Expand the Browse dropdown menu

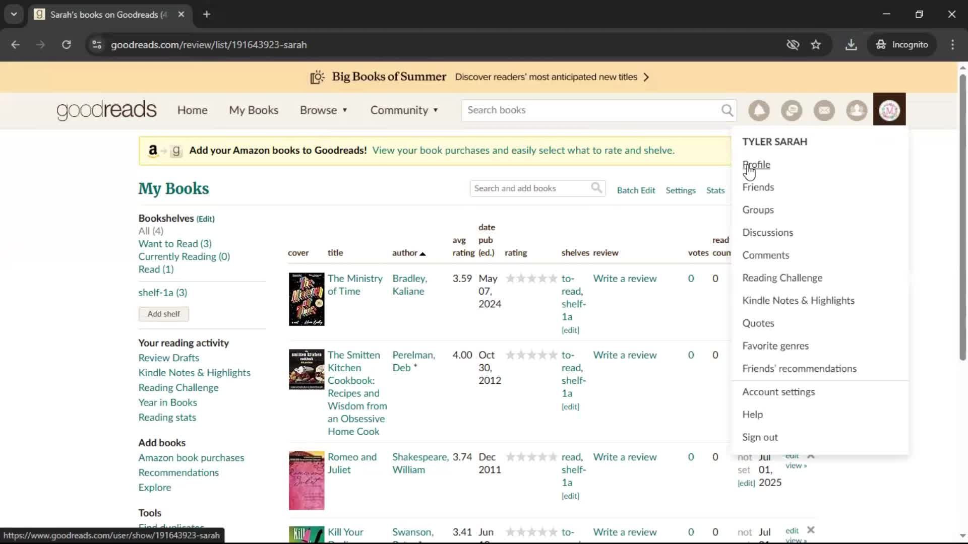(x=323, y=110)
